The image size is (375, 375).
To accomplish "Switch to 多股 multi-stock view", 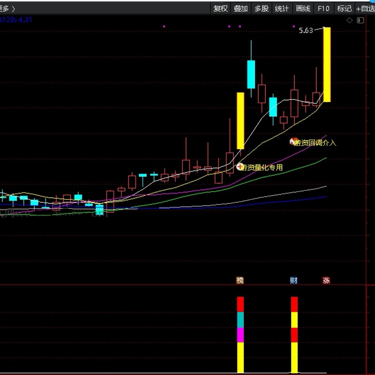I will pos(262,8).
